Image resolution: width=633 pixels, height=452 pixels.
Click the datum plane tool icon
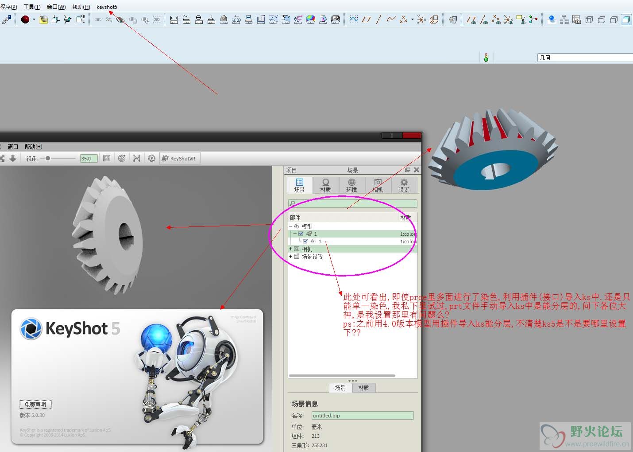366,19
